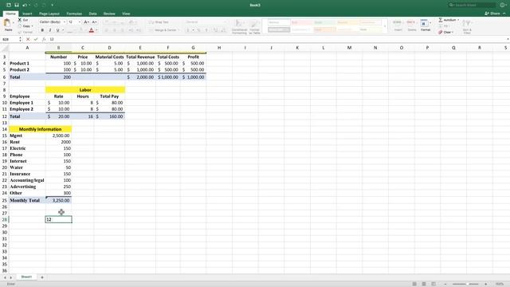Click the Clear eraser icon
Image resolution: width=510 pixels, height=287 pixels.
pos(441,32)
